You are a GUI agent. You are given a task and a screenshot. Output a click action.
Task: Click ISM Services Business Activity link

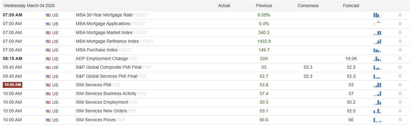click(x=106, y=93)
